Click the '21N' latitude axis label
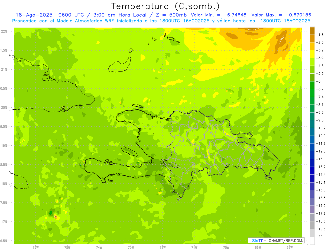Image resolution: width=325 pixels, height=251 pixels. 4,70
